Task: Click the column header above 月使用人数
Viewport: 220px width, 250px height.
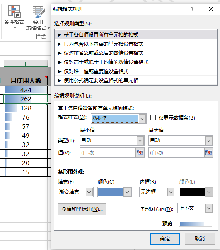Action: point(26,64)
